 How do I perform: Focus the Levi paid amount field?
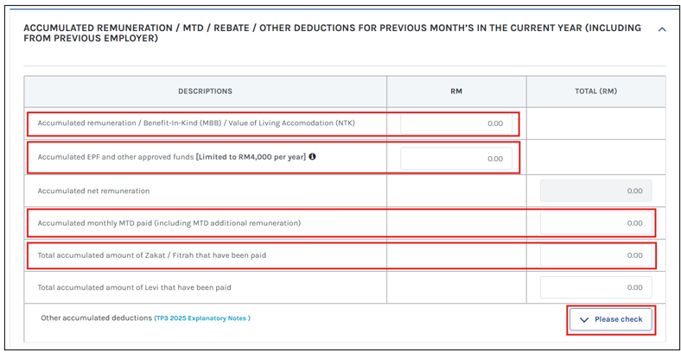click(596, 287)
